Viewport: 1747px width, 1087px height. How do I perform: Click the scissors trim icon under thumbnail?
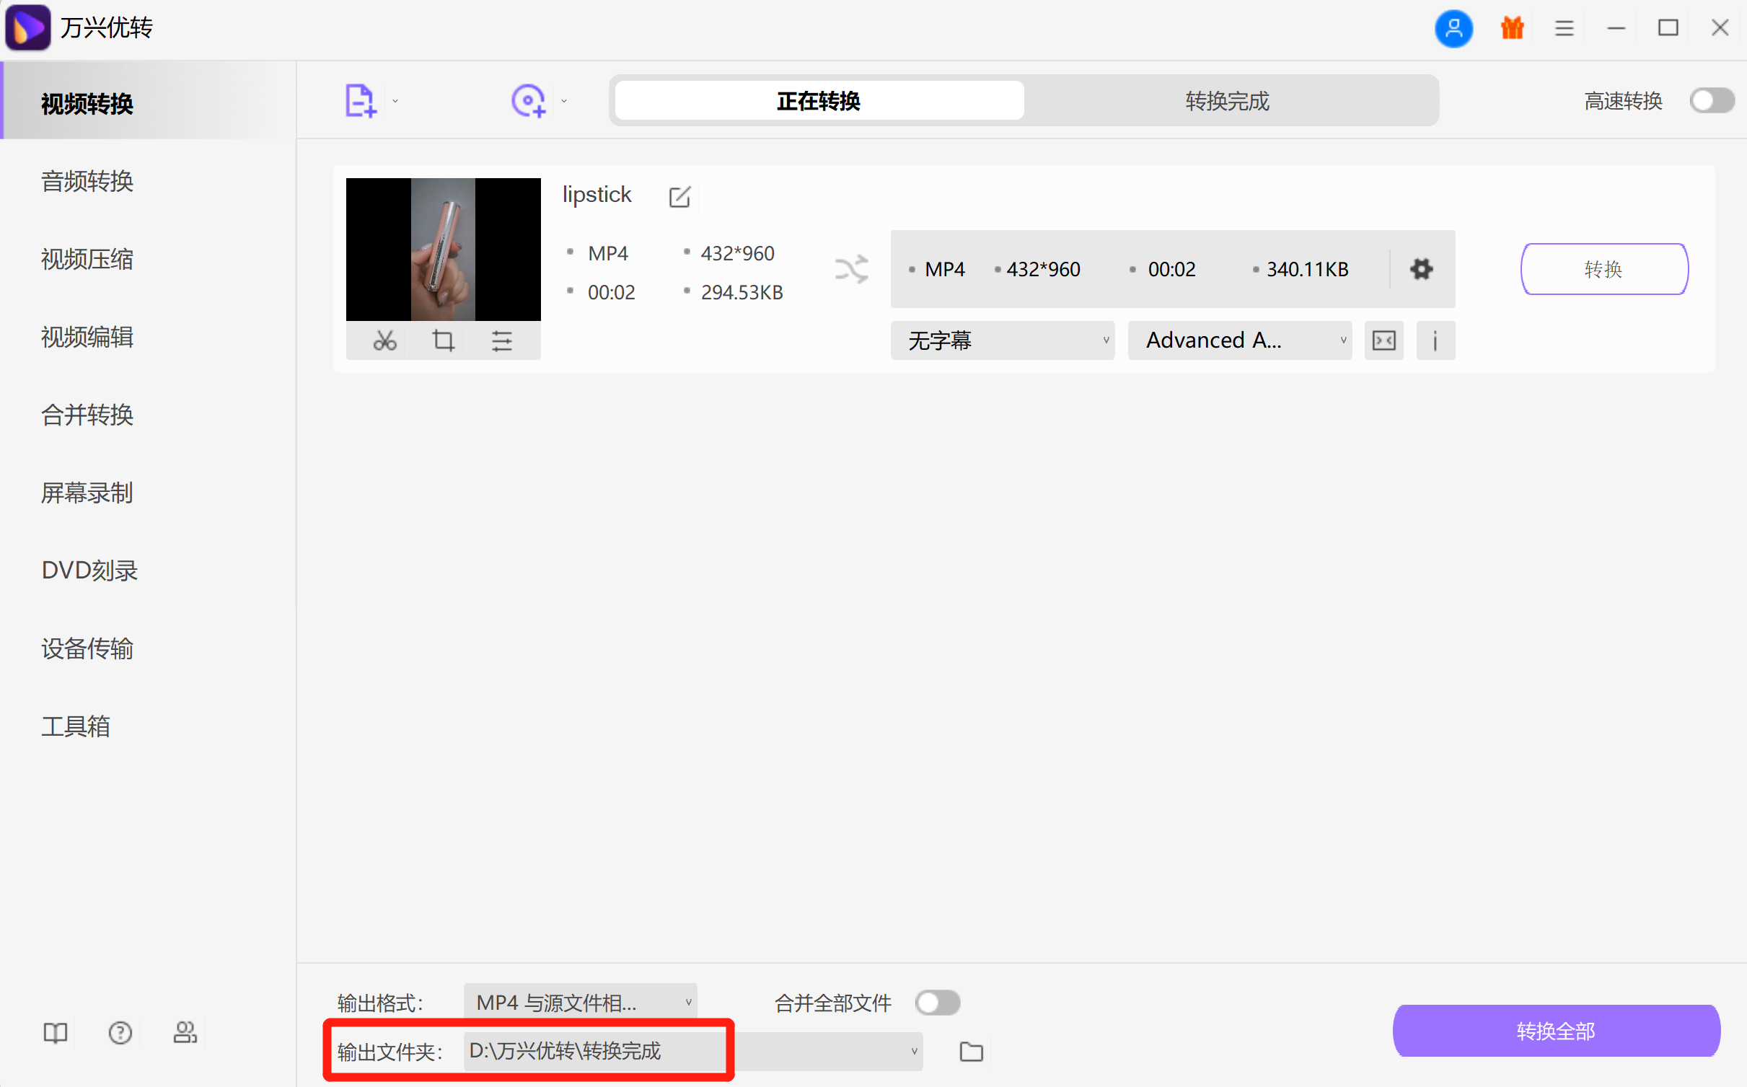tap(384, 340)
